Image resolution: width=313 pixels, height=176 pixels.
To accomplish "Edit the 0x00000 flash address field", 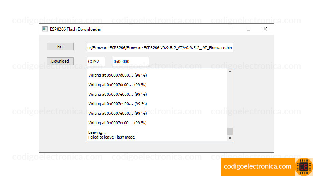I will pos(130,62).
